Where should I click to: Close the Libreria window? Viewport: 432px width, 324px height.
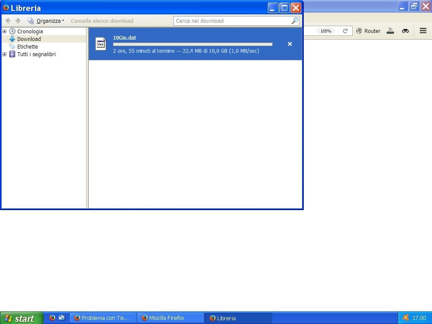pos(296,8)
